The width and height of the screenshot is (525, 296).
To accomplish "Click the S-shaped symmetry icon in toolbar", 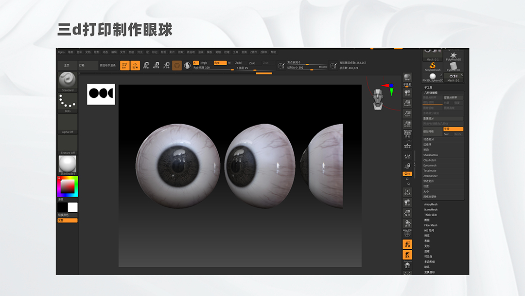I will pyautogui.click(x=188, y=65).
